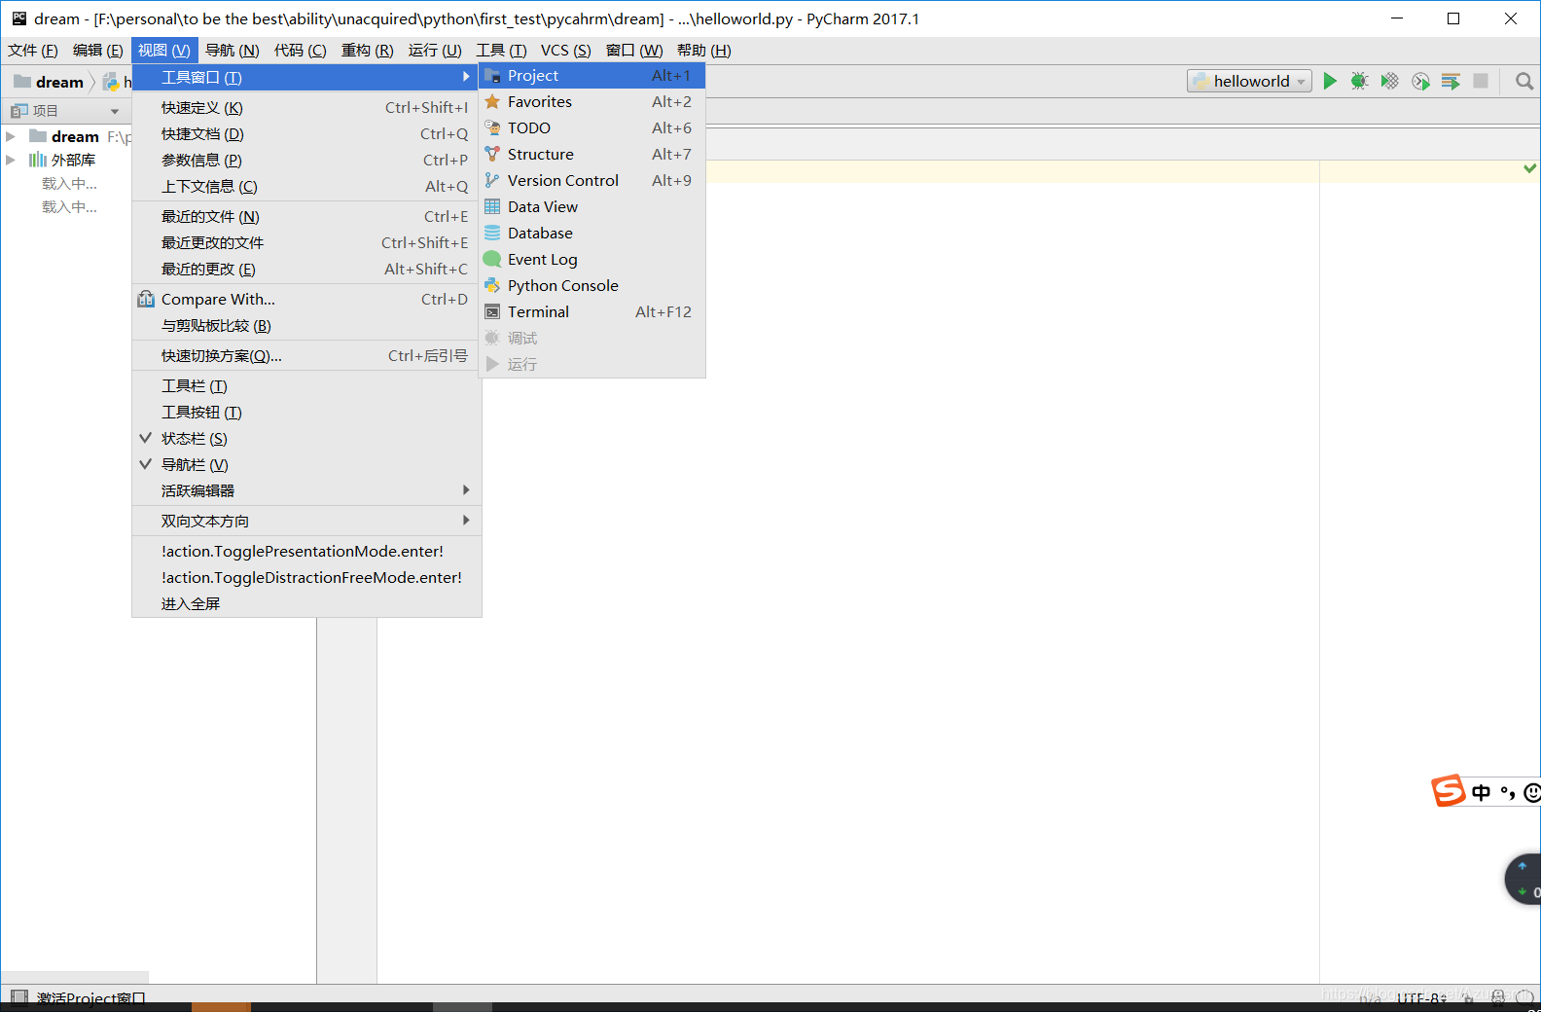Open the 重构 (R) menu
The width and height of the screenshot is (1541, 1012).
[x=368, y=51]
